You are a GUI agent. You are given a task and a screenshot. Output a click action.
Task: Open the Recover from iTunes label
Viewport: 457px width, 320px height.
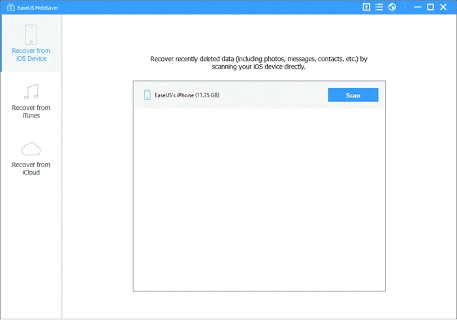[x=31, y=112]
